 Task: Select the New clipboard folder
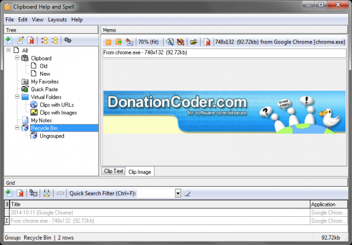(x=45, y=74)
